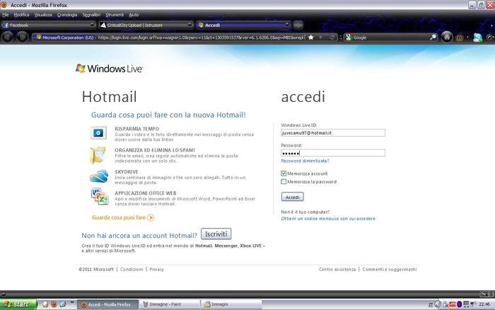Toggle the Memorizza account checkbox
This screenshot has height=310, width=495.
(x=284, y=173)
